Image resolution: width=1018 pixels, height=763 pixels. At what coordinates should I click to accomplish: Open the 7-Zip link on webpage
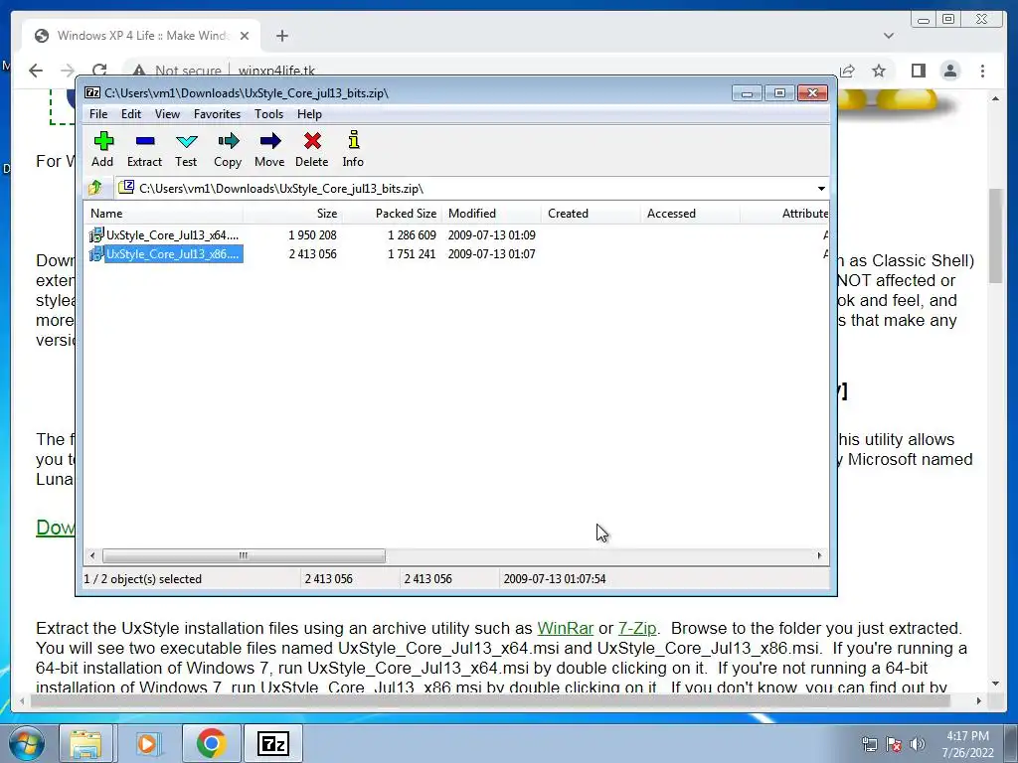tap(637, 628)
